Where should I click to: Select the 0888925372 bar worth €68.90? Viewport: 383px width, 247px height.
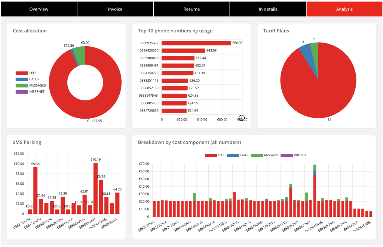tap(196, 43)
